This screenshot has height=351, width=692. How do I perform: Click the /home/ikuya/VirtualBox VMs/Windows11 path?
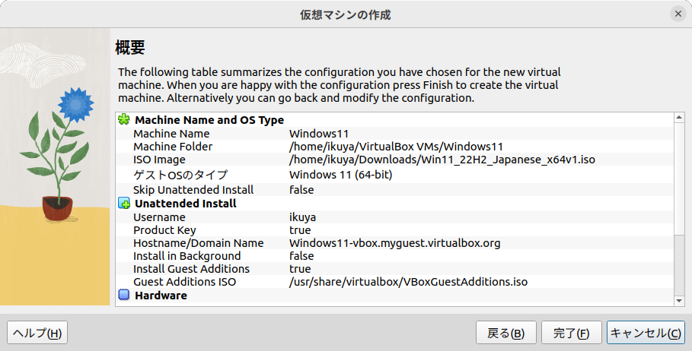(396, 146)
